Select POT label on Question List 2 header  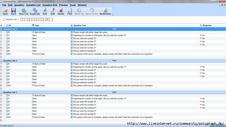point(114,61)
